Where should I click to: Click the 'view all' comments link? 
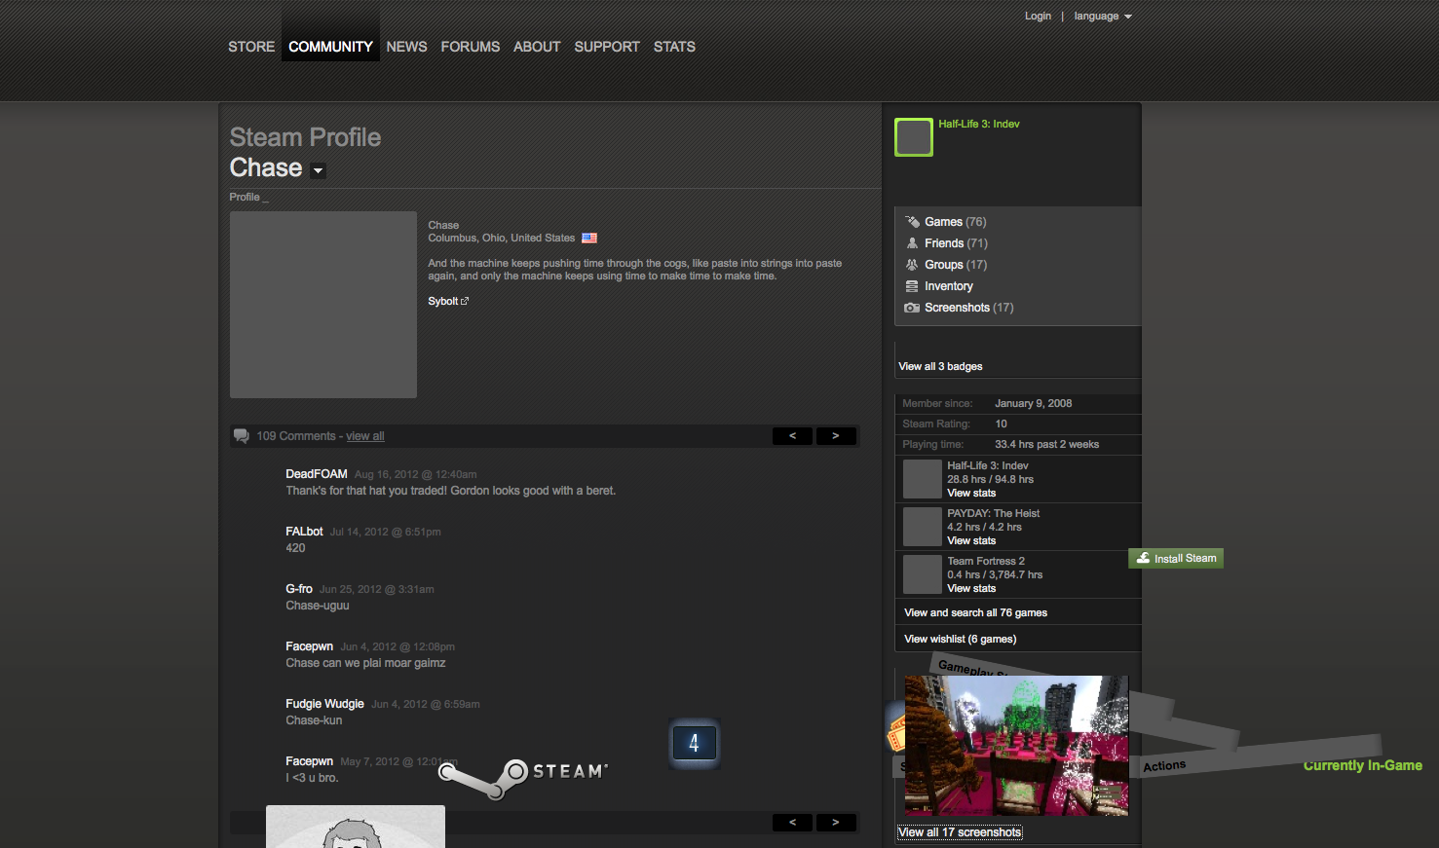tap(365, 436)
